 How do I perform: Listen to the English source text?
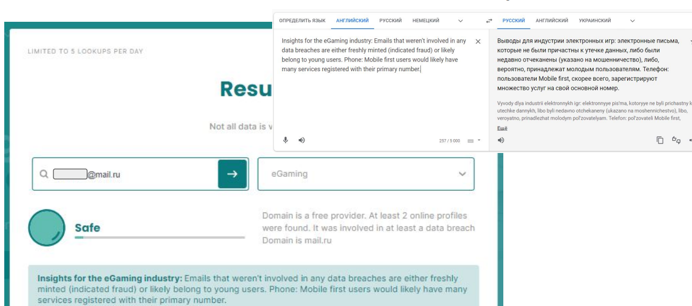(x=301, y=140)
